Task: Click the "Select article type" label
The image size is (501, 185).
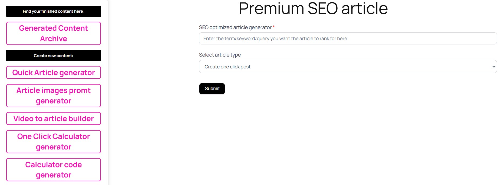Action: (x=220, y=55)
